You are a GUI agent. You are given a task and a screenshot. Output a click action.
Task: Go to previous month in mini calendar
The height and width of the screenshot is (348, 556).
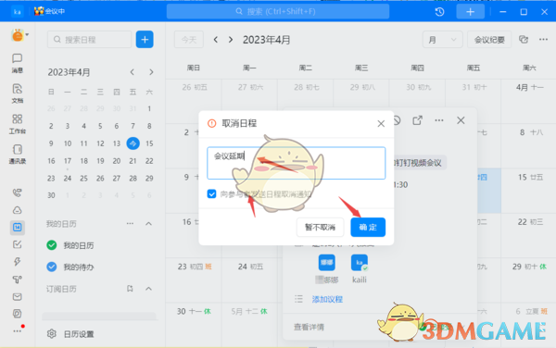click(133, 72)
